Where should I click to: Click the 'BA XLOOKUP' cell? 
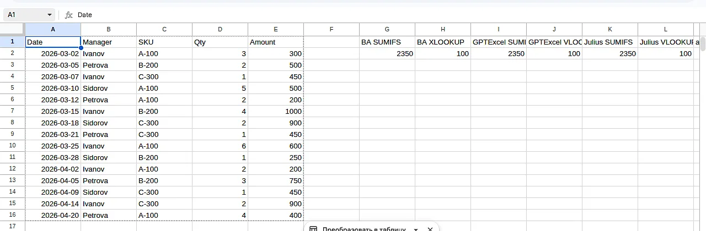[443, 42]
